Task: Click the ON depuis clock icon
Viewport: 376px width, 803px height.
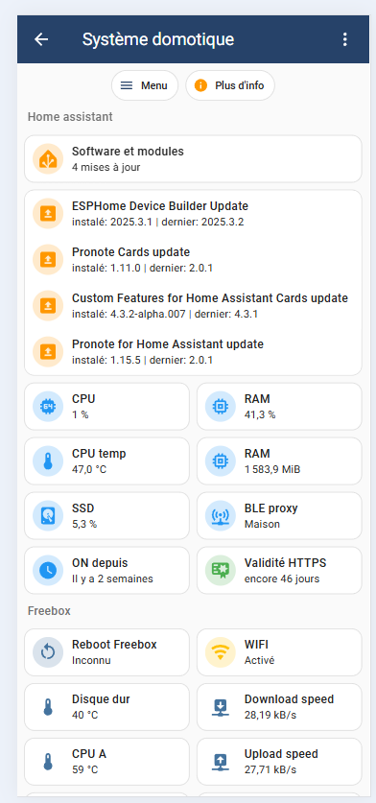Action: [x=48, y=571]
